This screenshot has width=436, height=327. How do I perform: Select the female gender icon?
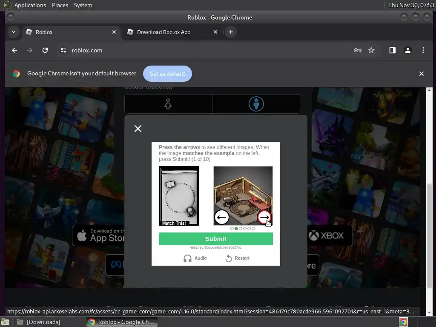pos(168,104)
